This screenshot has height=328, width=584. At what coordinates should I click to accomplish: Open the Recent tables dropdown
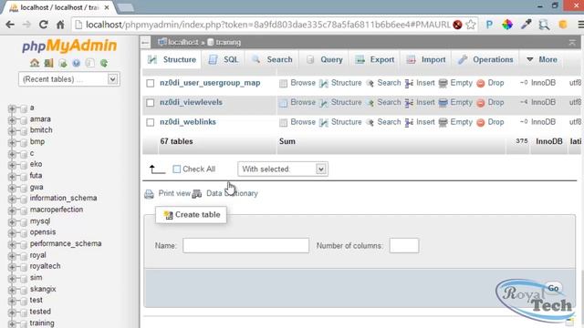click(x=69, y=79)
